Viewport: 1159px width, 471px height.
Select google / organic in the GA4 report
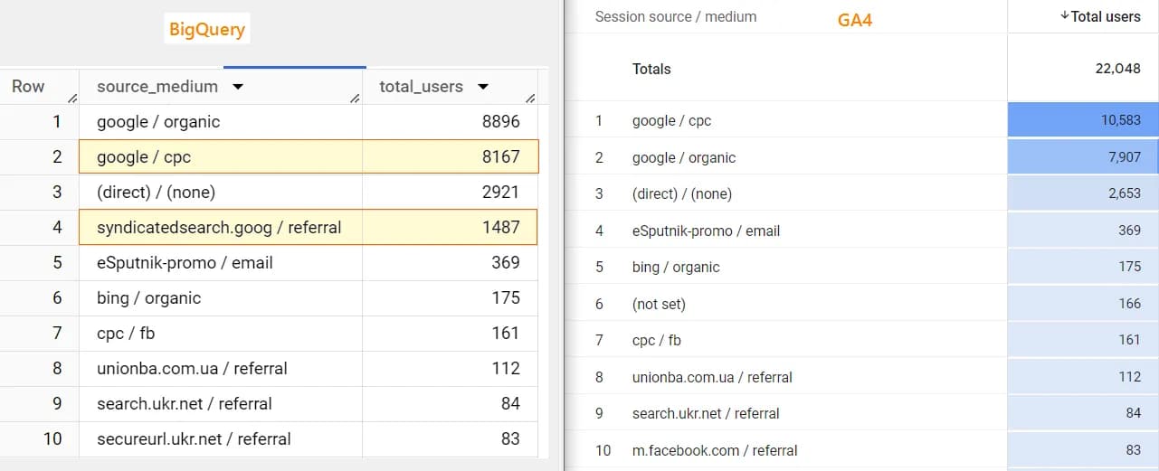[x=684, y=157]
